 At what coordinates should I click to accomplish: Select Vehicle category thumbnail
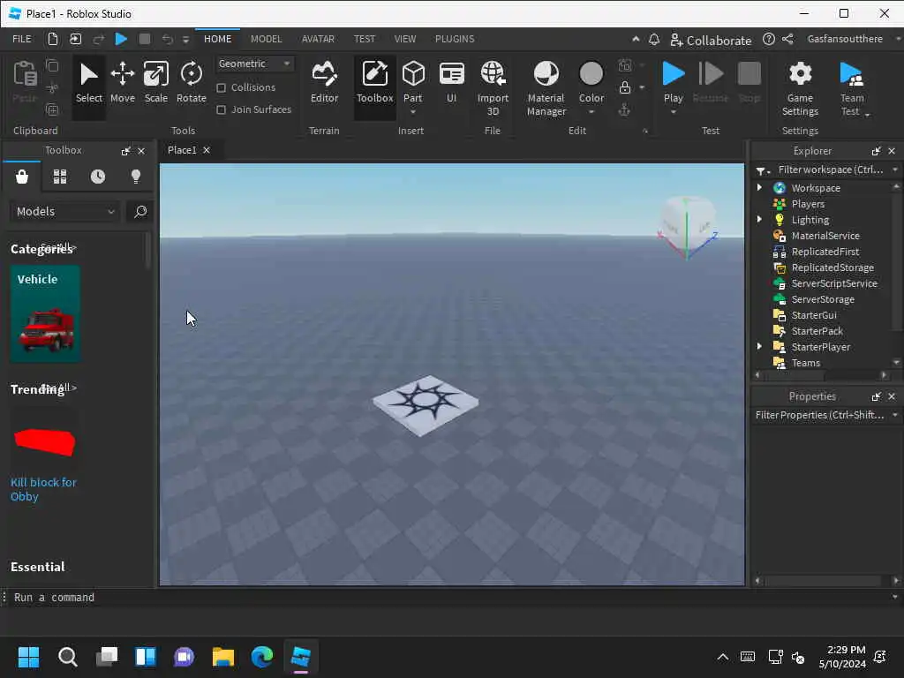click(45, 314)
